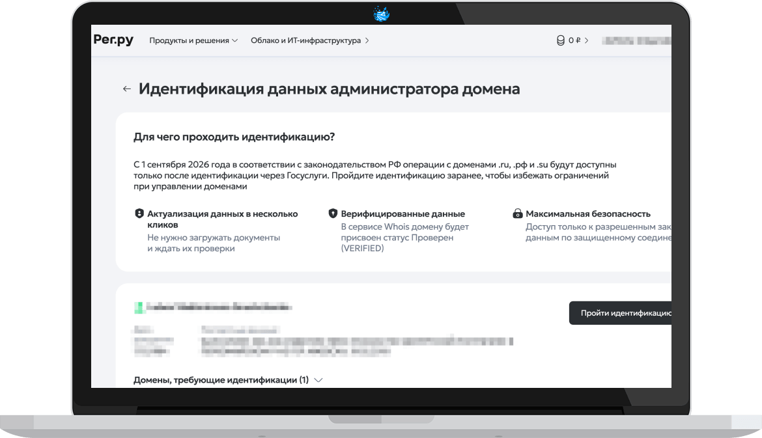762x438 pixels.
Task: Expand the arrow next to 0 ₽ balance
Action: 587,40
